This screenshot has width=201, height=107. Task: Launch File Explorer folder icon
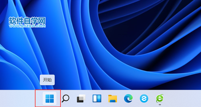(x=113, y=98)
